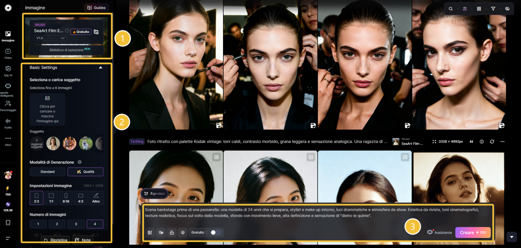Open the Personaggio sidebar item
521x248 pixels.
(8, 105)
